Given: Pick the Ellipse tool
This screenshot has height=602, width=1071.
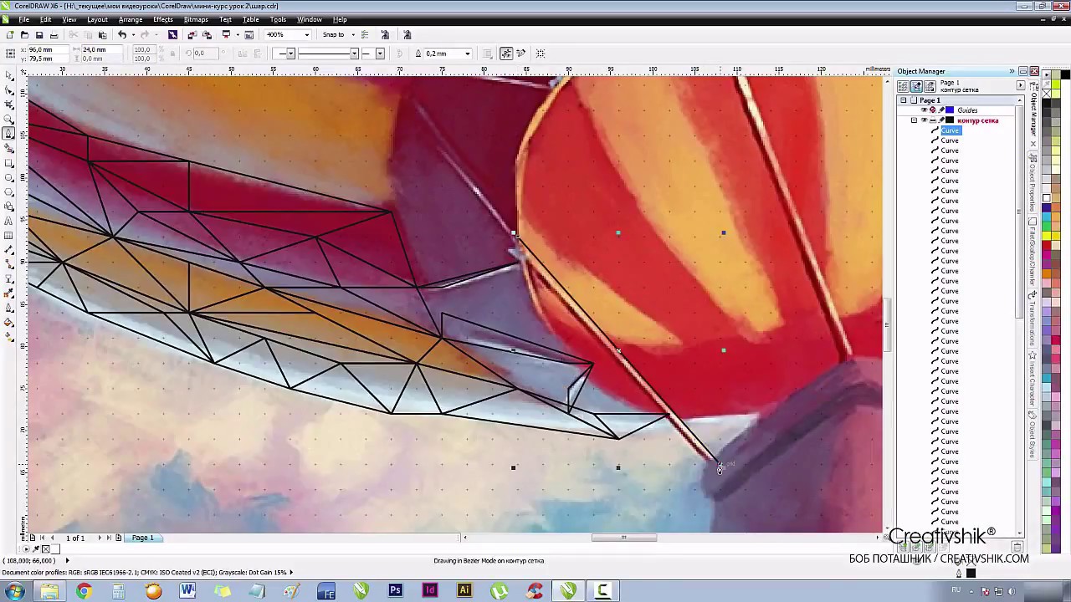Looking at the screenshot, I should (9, 178).
